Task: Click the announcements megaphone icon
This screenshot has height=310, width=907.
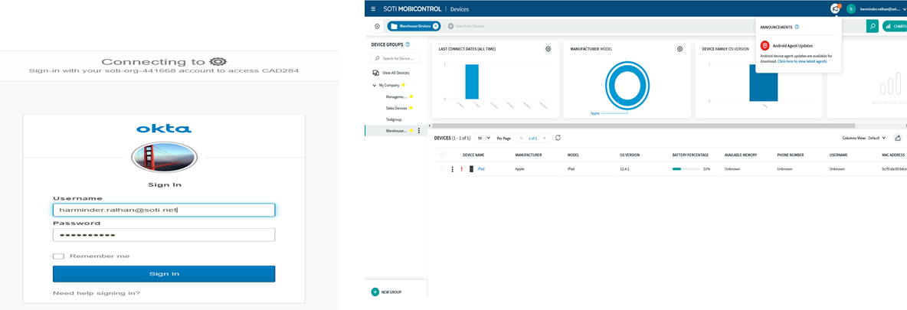Action: 834,8
